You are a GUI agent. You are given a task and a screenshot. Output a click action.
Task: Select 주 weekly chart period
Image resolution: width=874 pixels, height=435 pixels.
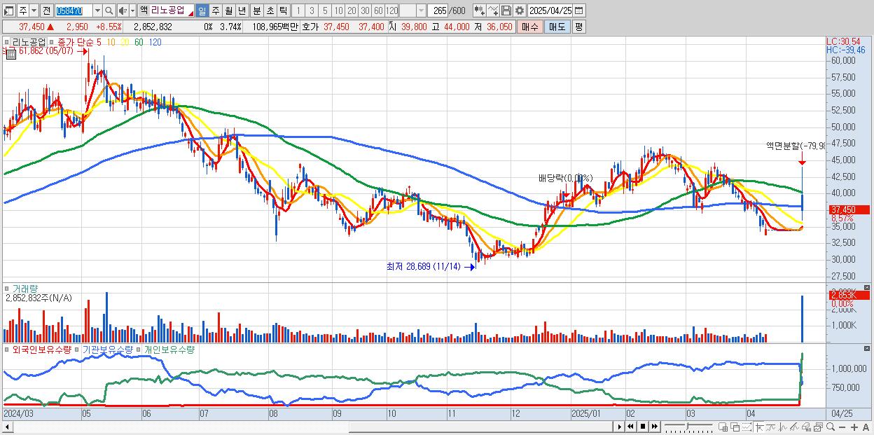click(x=215, y=11)
